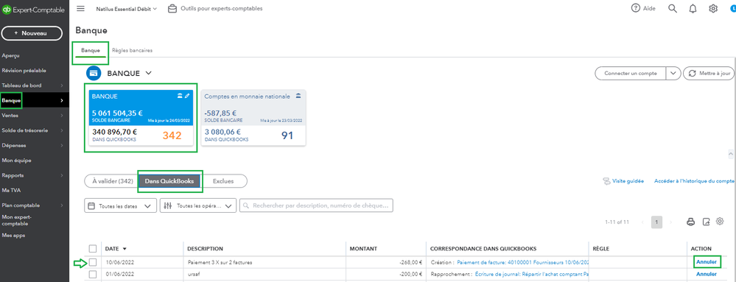This screenshot has width=736, height=282.
Task: Click Annuler for the 10/06/2022 transaction
Action: coord(706,262)
